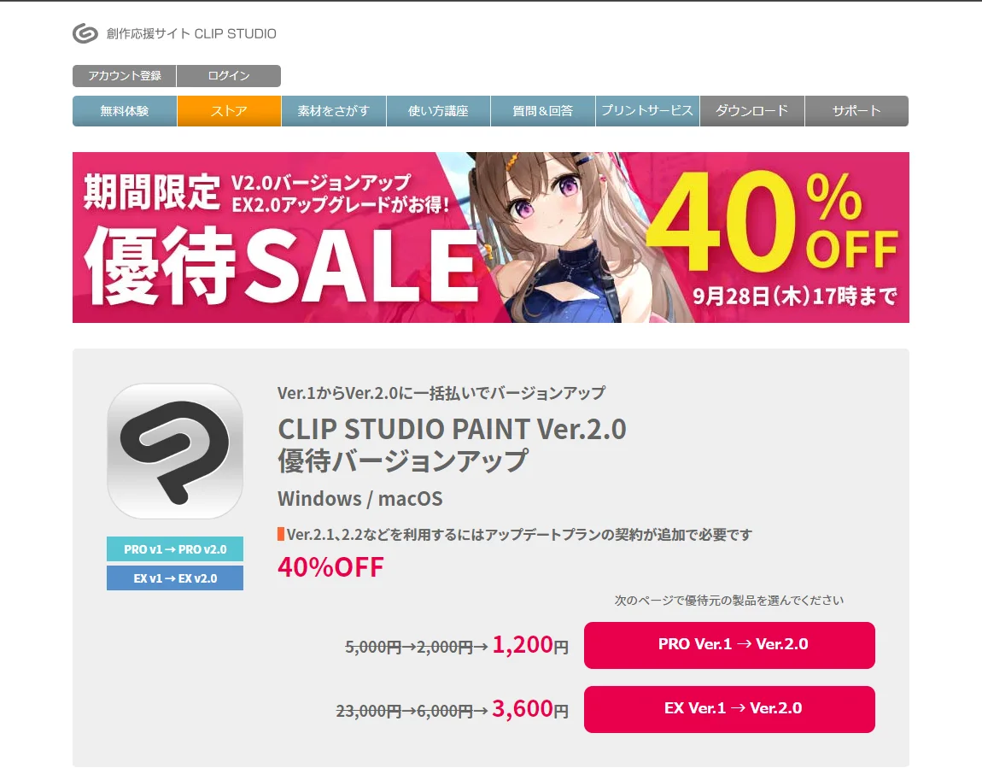Click the アカウント登録 button
Screen dimensions: 982x780
125,76
